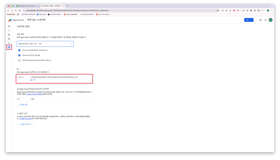Open the code Editor from the sidebar
Viewport: 280px width, 160px height.
[9, 30]
